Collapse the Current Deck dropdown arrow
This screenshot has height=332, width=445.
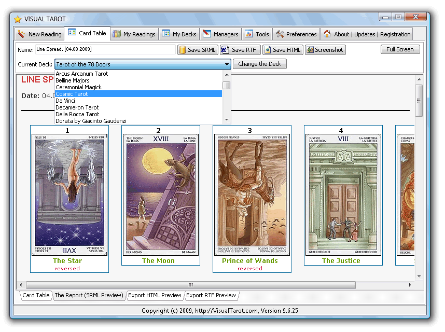[227, 64]
